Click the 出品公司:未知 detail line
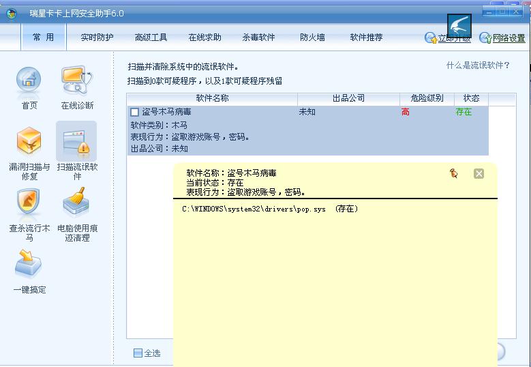 (160, 149)
